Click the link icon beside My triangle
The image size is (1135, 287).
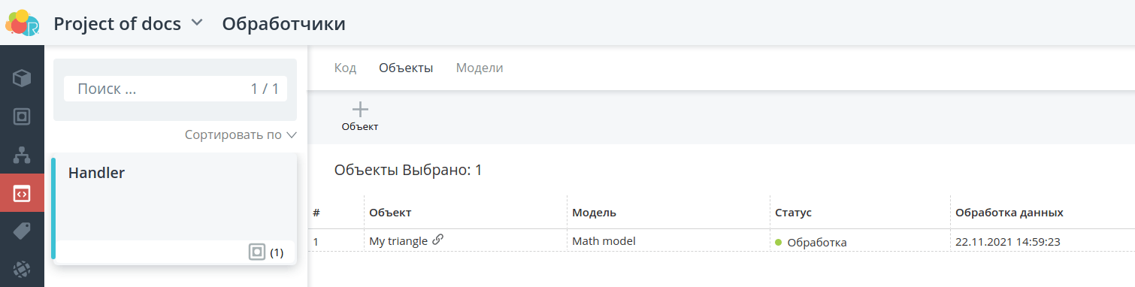437,240
